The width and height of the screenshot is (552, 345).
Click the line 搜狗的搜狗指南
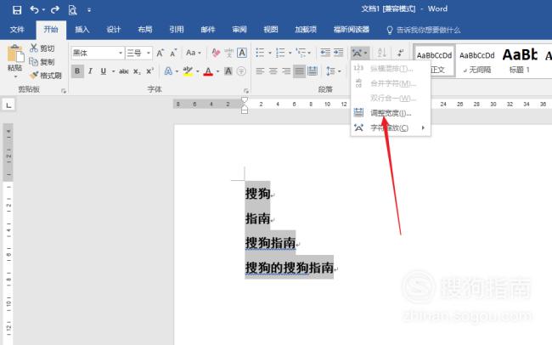coord(289,268)
